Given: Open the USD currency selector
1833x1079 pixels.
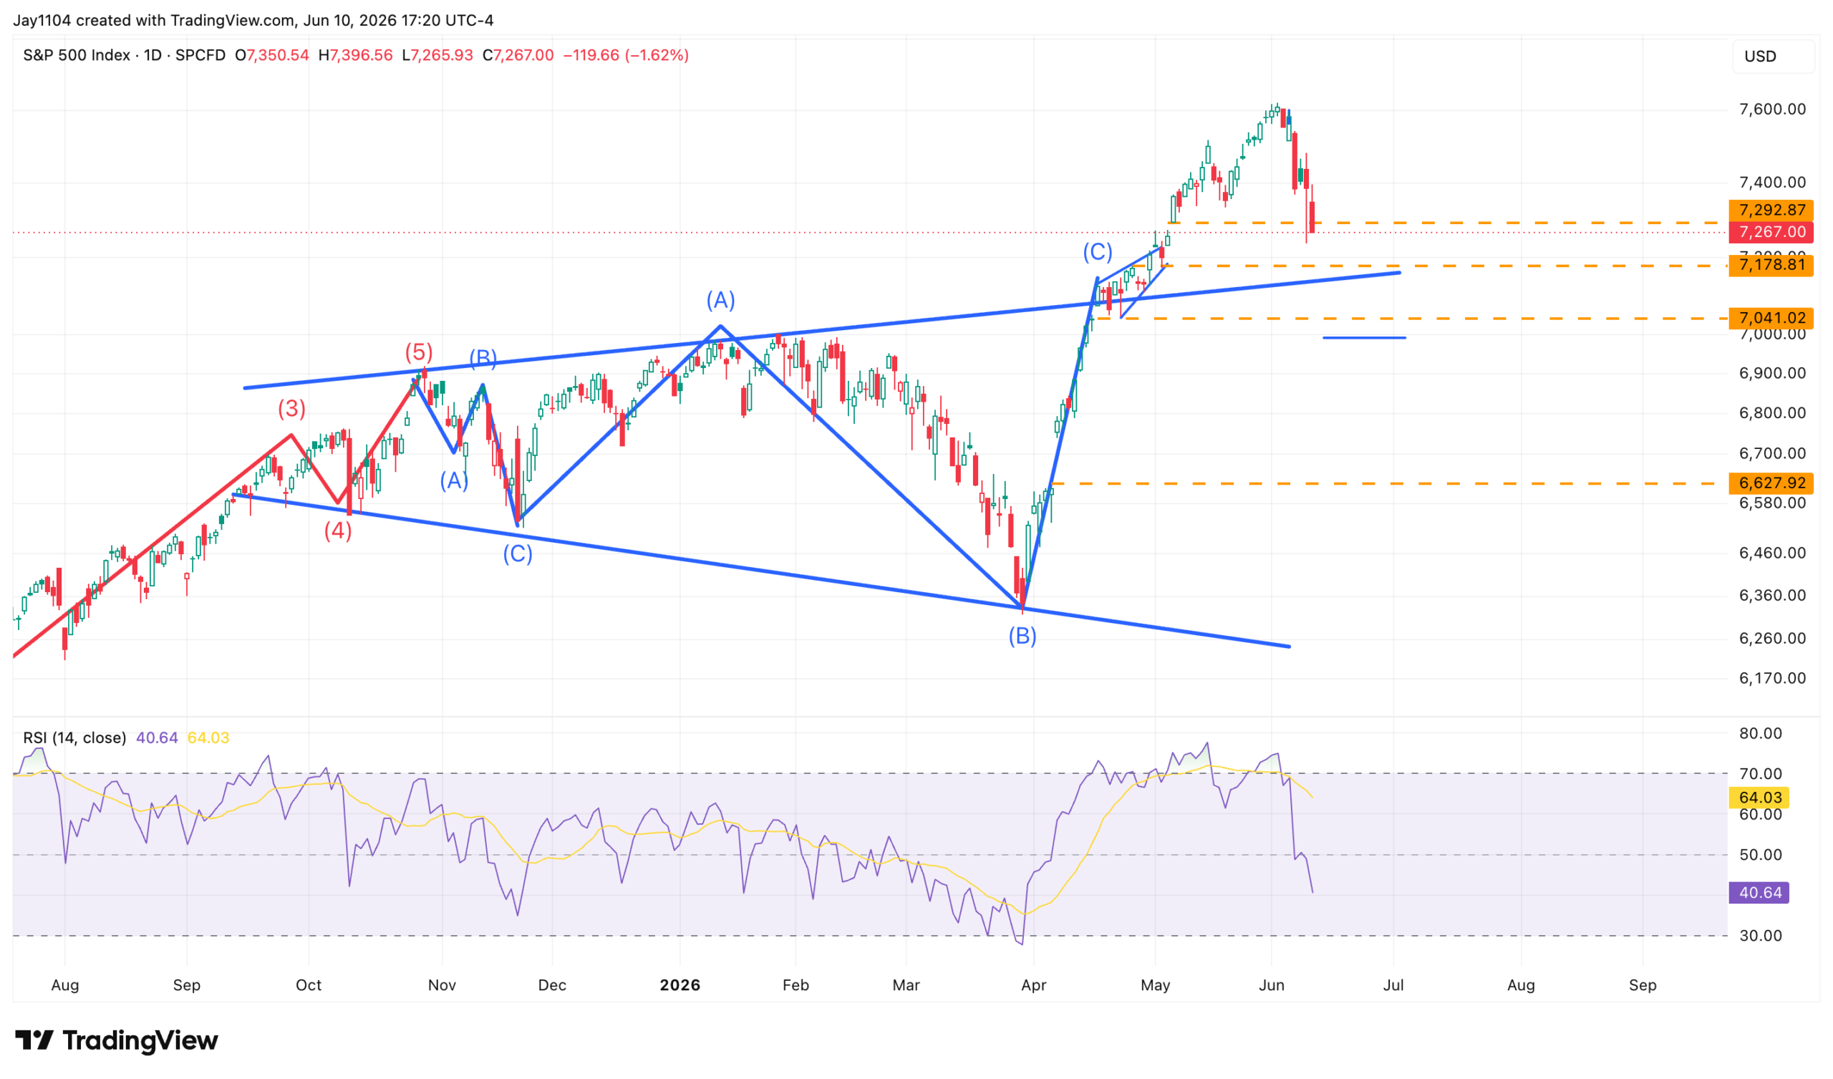Looking at the screenshot, I should 1774,56.
